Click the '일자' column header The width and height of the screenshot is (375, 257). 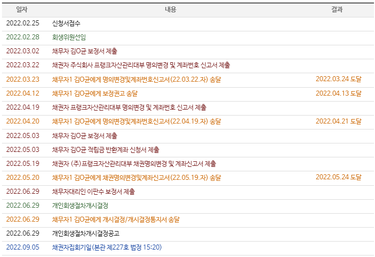(x=22, y=9)
